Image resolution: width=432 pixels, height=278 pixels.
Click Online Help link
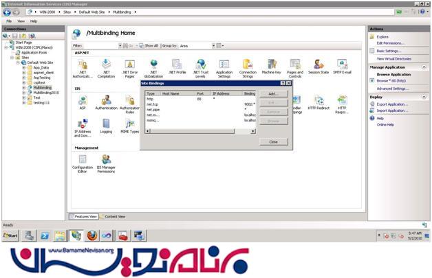pos(385,125)
